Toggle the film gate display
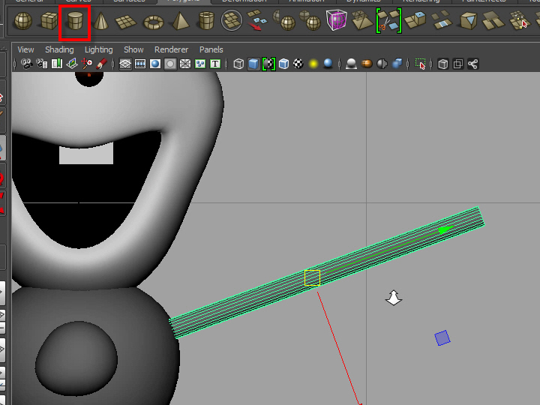540x405 pixels. pos(139,64)
